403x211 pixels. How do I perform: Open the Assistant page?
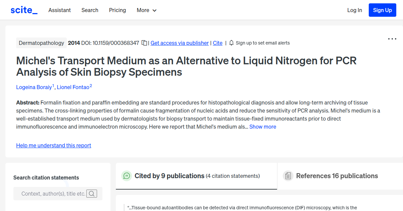click(x=59, y=10)
